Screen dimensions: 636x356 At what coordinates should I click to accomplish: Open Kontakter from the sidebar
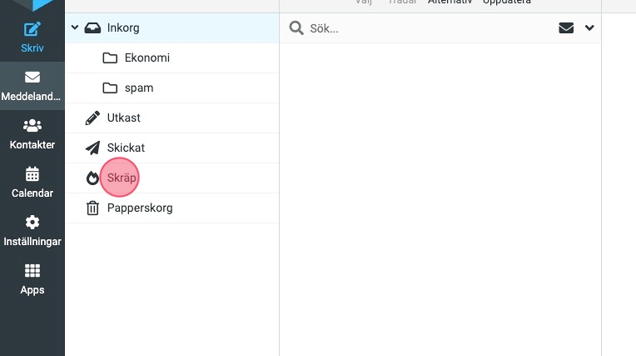[32, 134]
